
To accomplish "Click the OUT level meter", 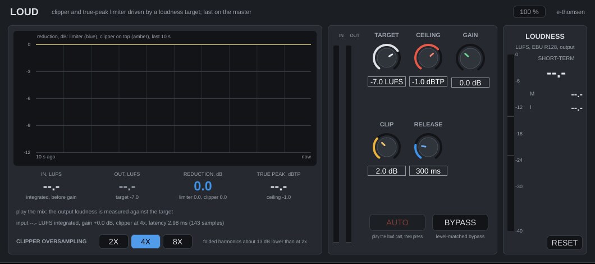I will pyautogui.click(x=349, y=144).
